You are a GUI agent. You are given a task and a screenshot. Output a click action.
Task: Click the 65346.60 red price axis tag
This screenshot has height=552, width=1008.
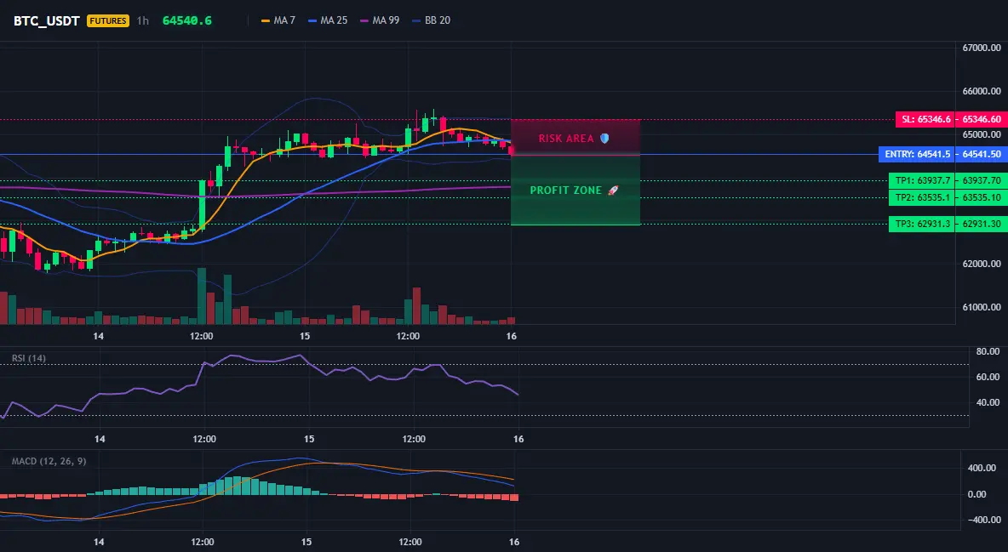(x=982, y=119)
